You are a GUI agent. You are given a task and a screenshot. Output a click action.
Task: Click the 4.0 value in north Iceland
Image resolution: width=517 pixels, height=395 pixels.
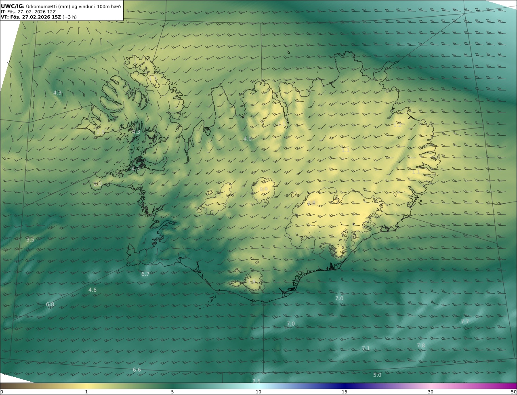[x=248, y=139]
